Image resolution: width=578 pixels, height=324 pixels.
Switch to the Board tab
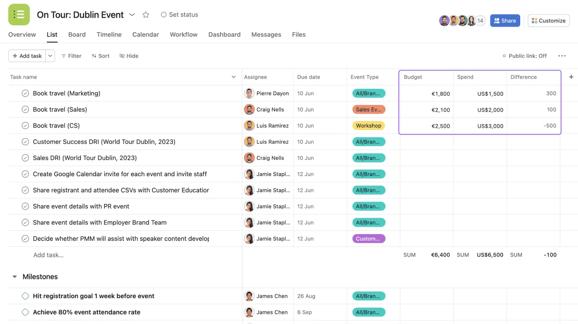point(76,34)
